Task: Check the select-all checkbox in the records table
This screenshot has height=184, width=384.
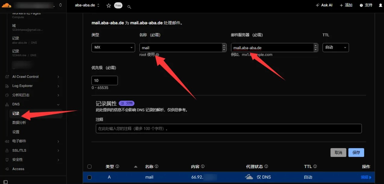Action: point(89,166)
